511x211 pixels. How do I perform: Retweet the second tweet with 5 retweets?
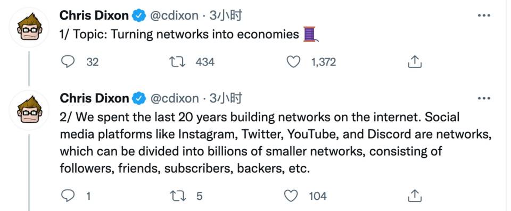coord(178,196)
